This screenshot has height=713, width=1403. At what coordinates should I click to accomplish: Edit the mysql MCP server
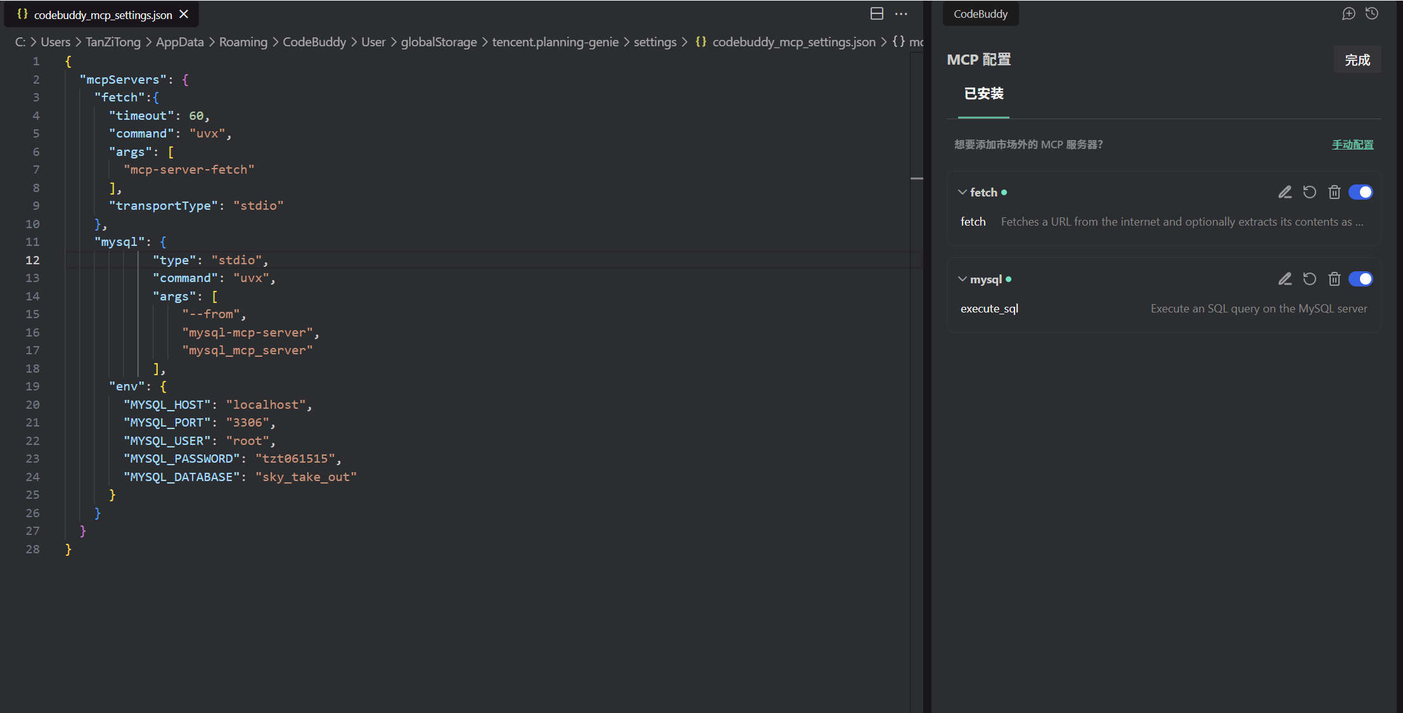(1284, 279)
